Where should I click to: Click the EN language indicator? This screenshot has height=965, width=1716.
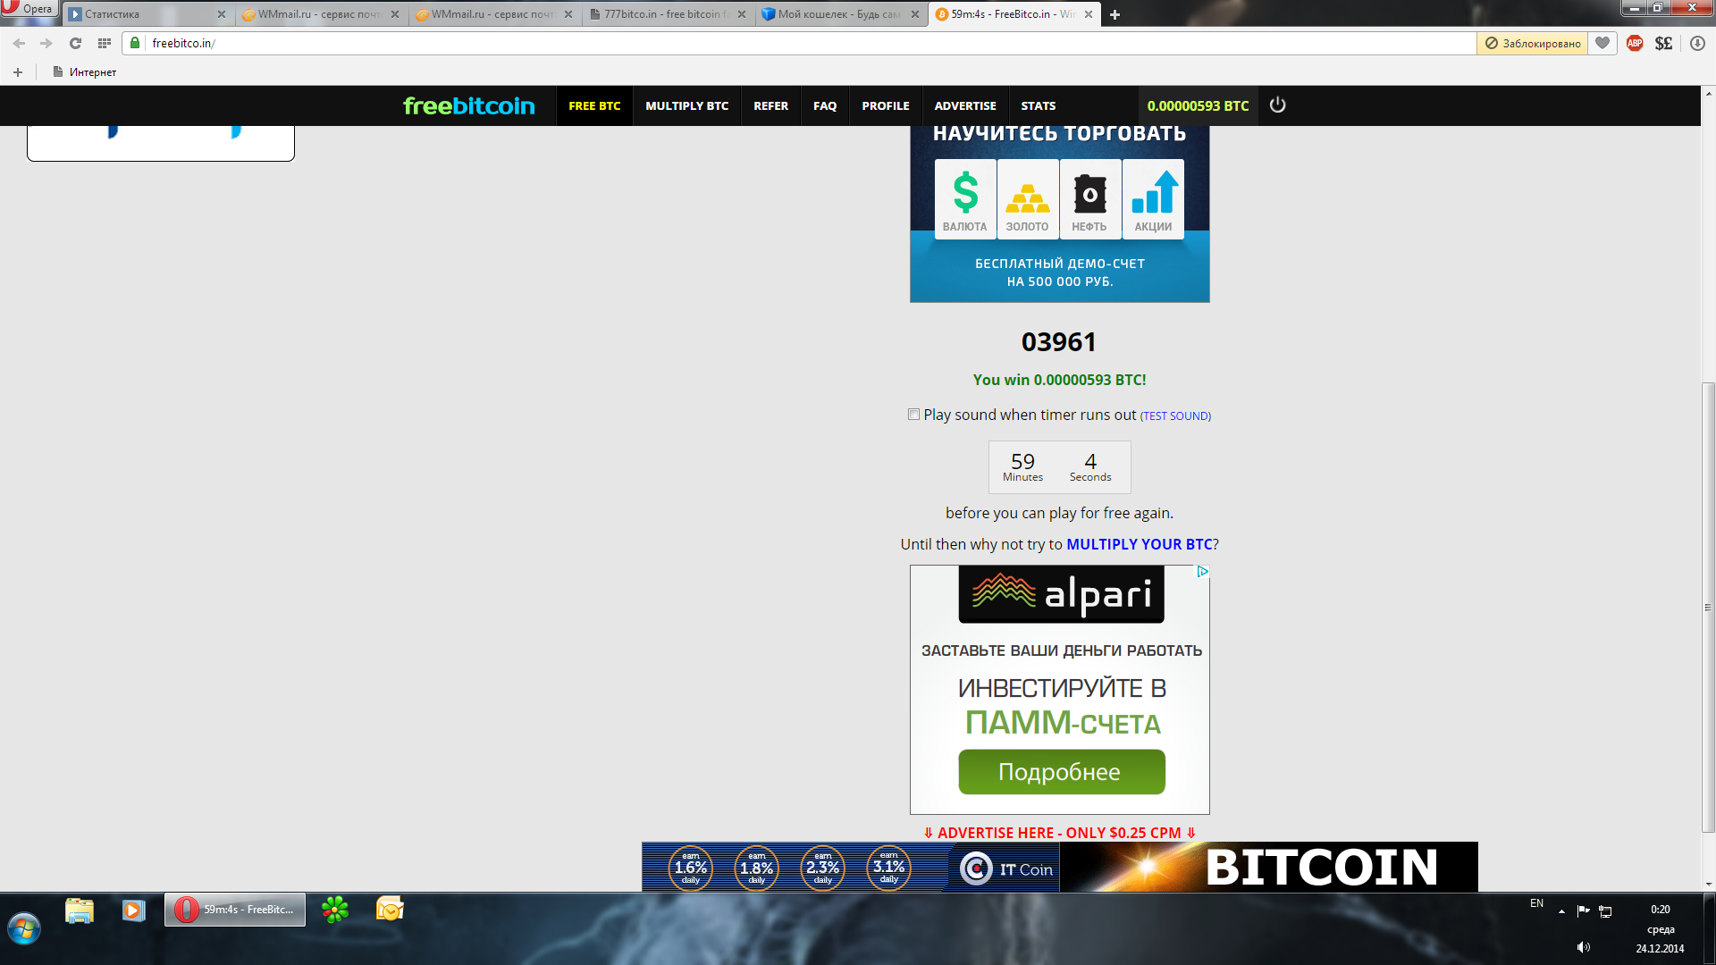point(1536,903)
